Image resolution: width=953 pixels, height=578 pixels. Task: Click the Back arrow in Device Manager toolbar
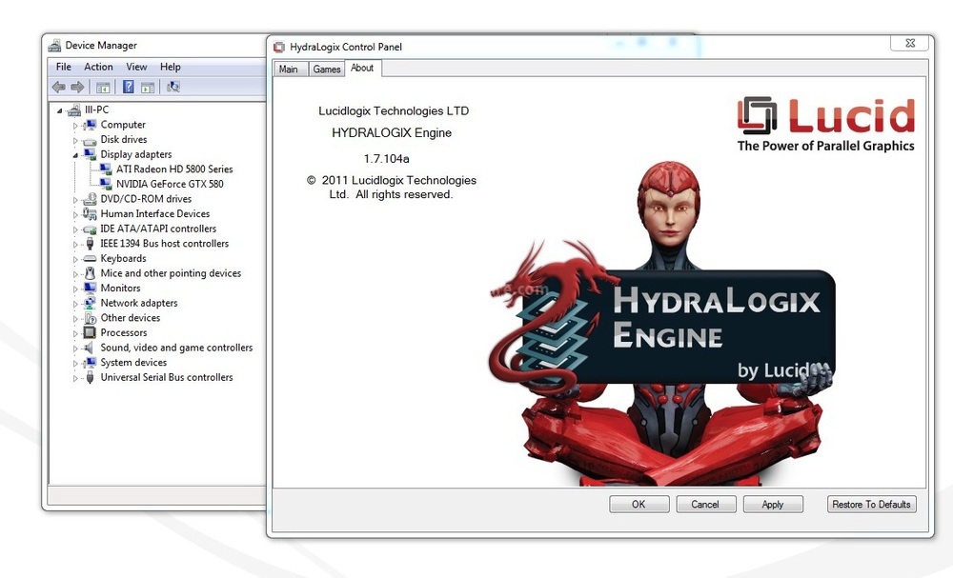59,87
